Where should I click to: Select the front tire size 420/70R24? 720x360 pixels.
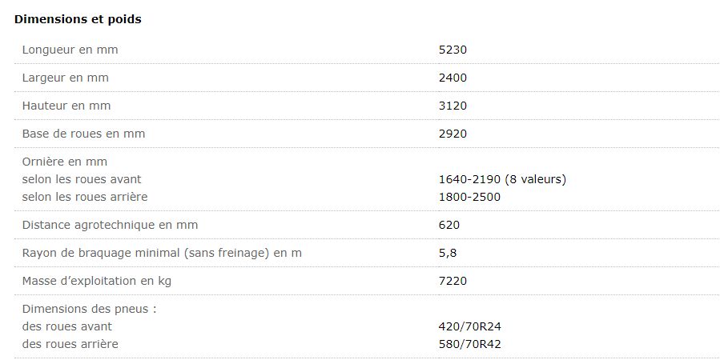[470, 326]
